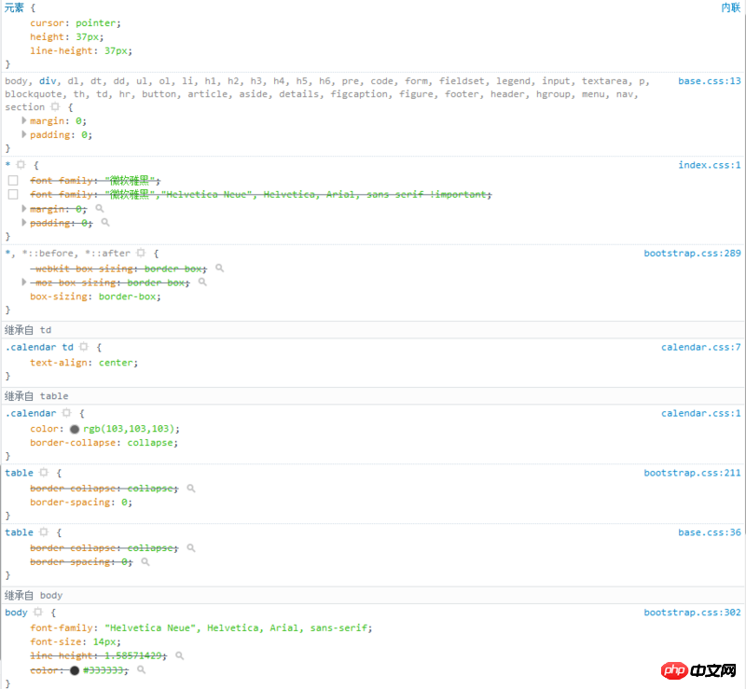Click the '元素' element selector label
746x689 pixels.
coord(14,7)
